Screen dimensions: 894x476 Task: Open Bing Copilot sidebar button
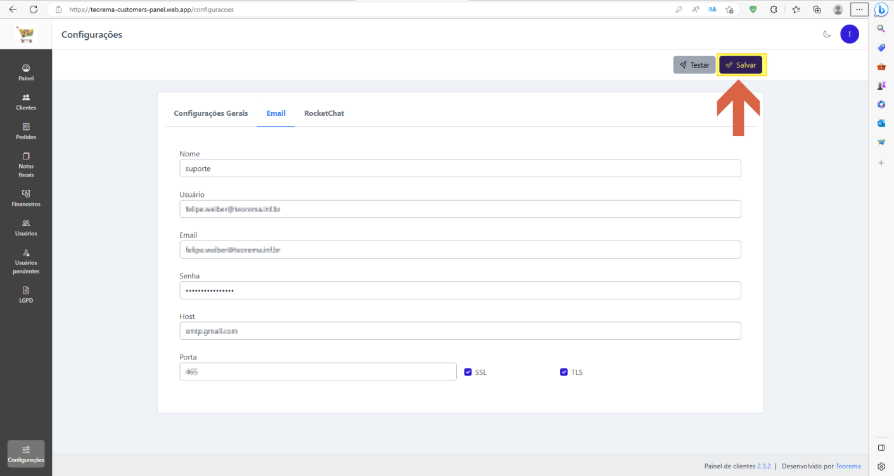pos(881,9)
